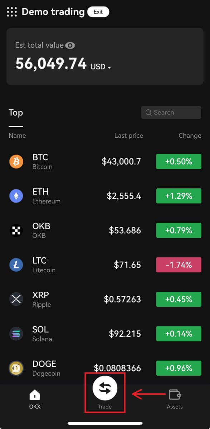Hide the portfolio balance with the eye toggle
This screenshot has height=429, width=210.
tap(70, 45)
